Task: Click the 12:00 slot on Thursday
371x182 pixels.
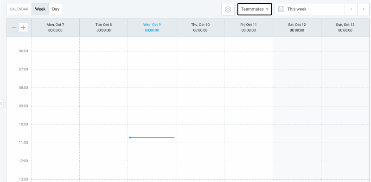Action: click(x=200, y=170)
